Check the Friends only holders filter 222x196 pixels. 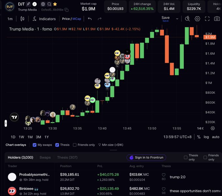(x=205, y=158)
